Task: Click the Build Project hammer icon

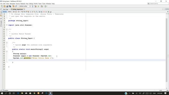Action: point(33,6)
